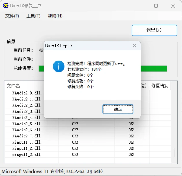Open the 工具(T) menu
This screenshot has width=182, height=176.
click(33, 16)
